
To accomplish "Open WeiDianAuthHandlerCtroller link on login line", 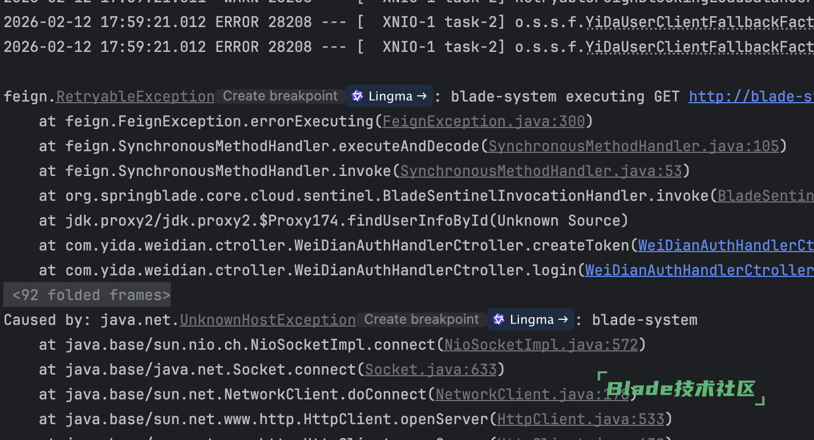I will [x=699, y=271].
